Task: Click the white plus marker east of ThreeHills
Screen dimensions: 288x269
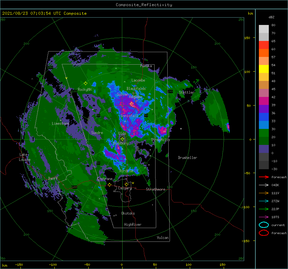Action: coord(181,129)
